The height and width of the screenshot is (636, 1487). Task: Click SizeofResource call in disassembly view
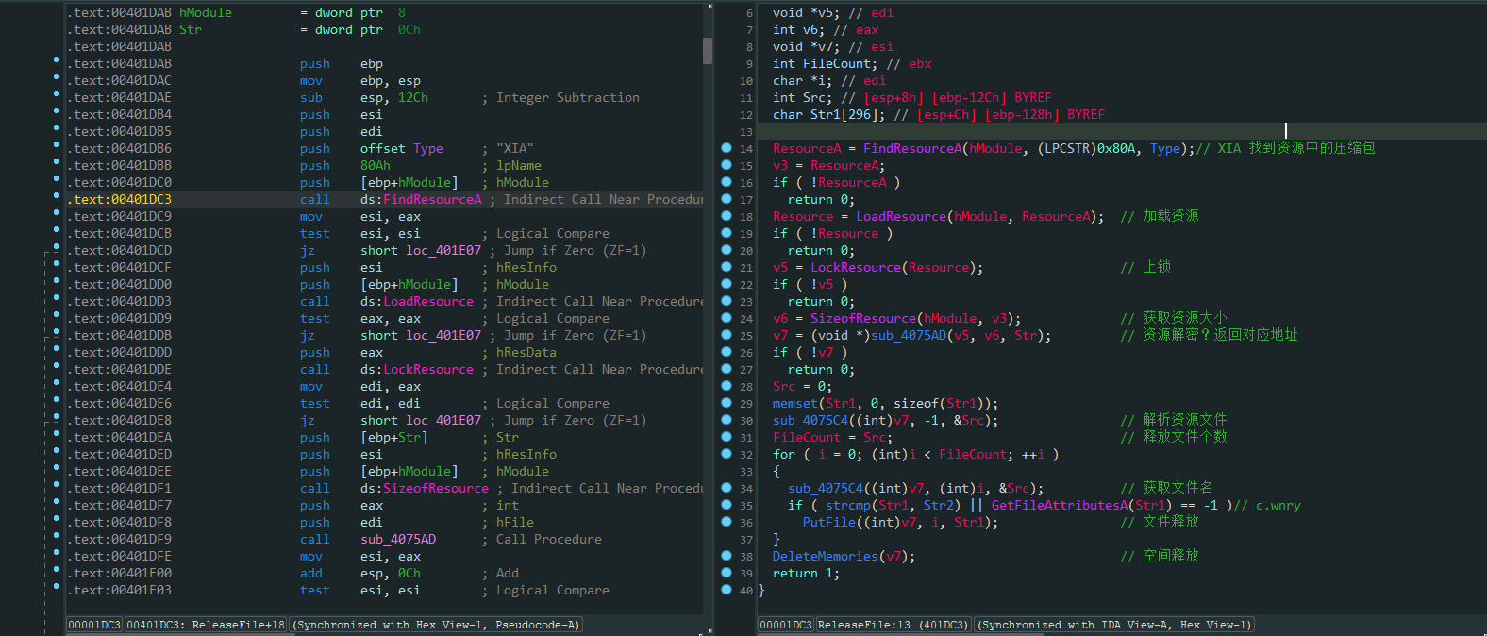[436, 488]
